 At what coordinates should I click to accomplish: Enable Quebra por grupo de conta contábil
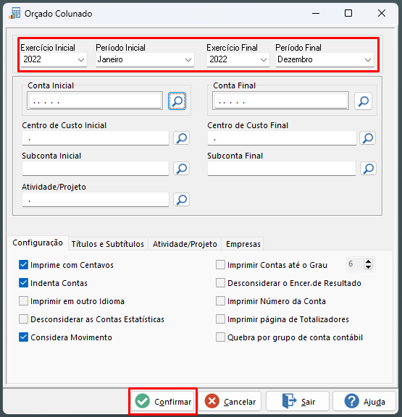[220, 337]
